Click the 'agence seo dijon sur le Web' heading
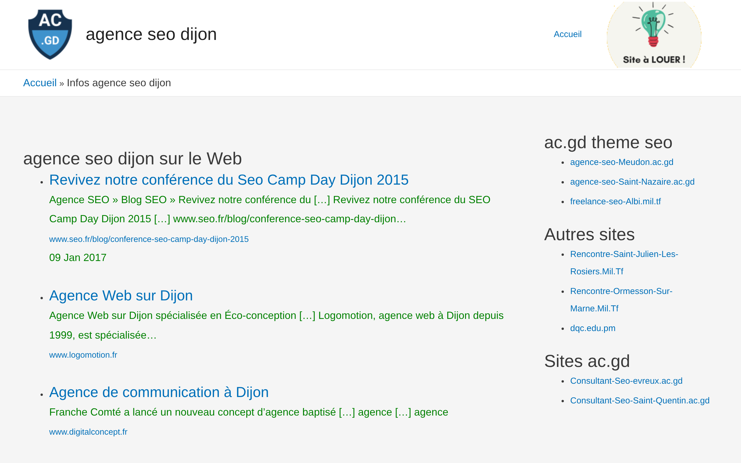This screenshot has width=741, height=463. pyautogui.click(x=133, y=159)
